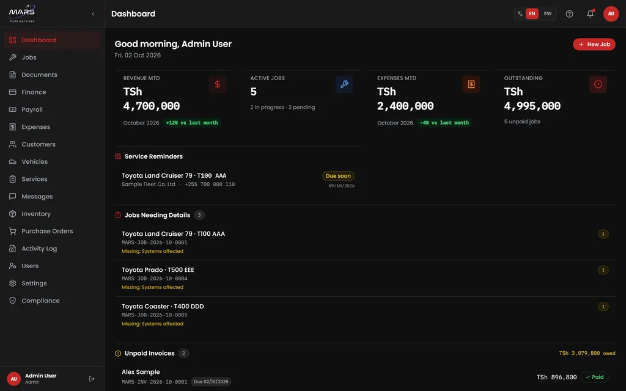Switch language to EN
Screen dimensions: 626x391
(x=532, y=13)
